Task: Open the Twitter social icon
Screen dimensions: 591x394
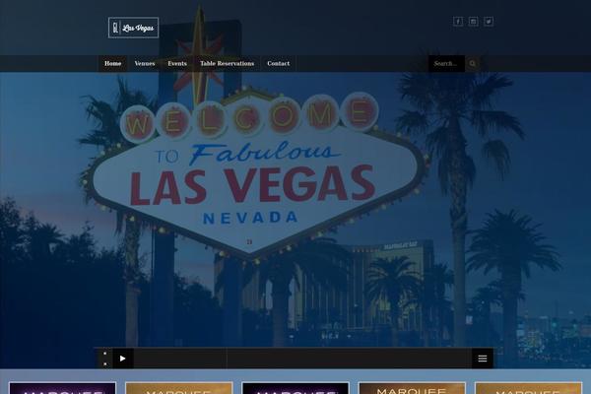Action: click(489, 22)
